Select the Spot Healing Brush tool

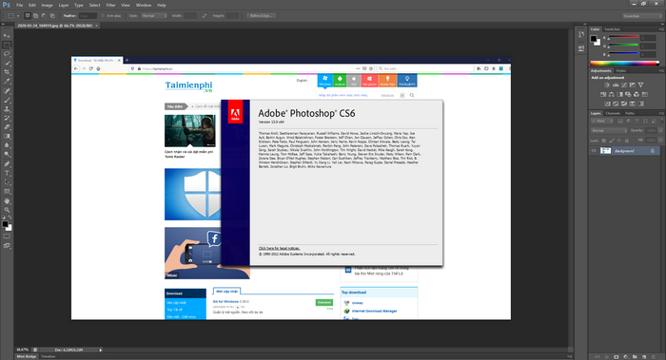point(7,91)
